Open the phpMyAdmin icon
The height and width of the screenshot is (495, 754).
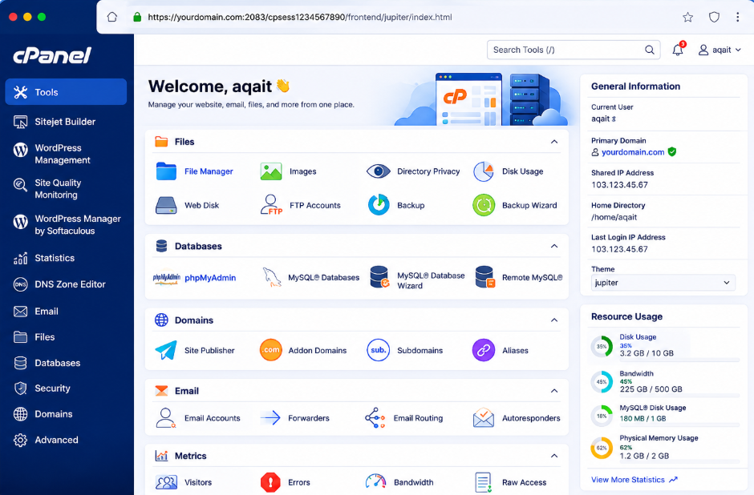point(166,277)
